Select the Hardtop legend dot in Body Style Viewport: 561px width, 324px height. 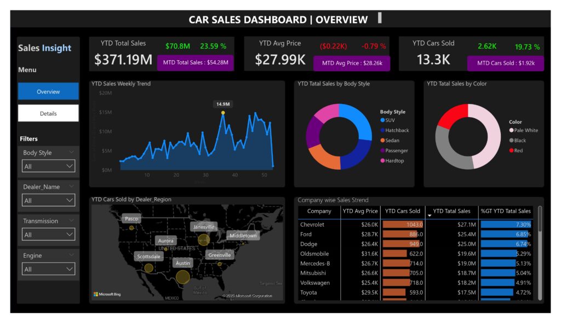382,160
